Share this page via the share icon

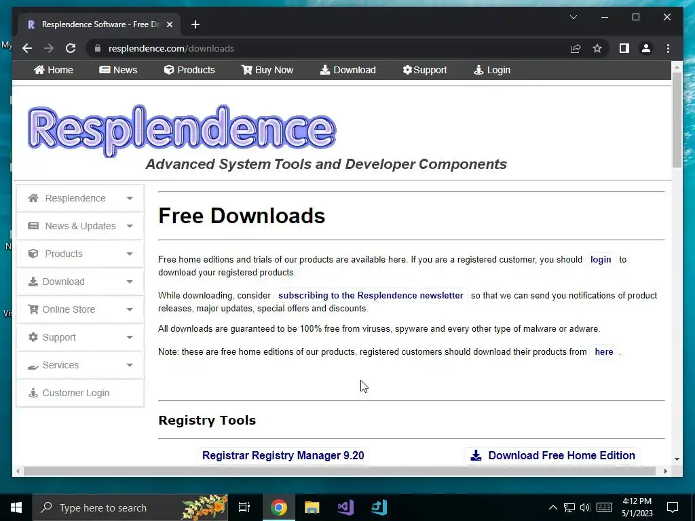coord(576,48)
